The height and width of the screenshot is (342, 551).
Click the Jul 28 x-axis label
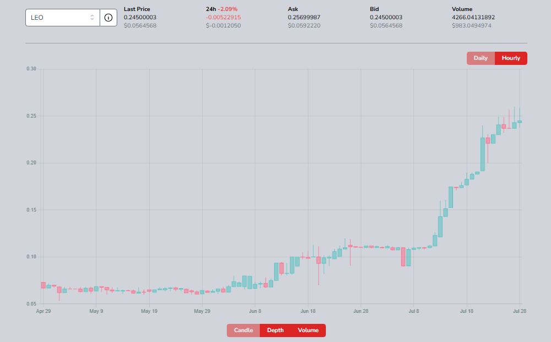tap(520, 311)
